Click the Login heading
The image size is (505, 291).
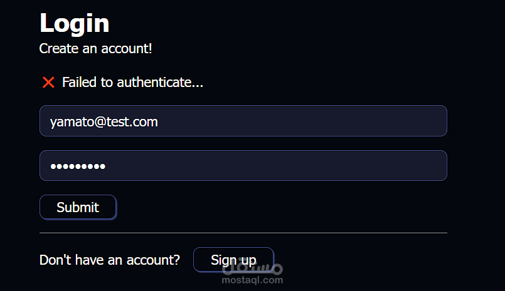[74, 24]
